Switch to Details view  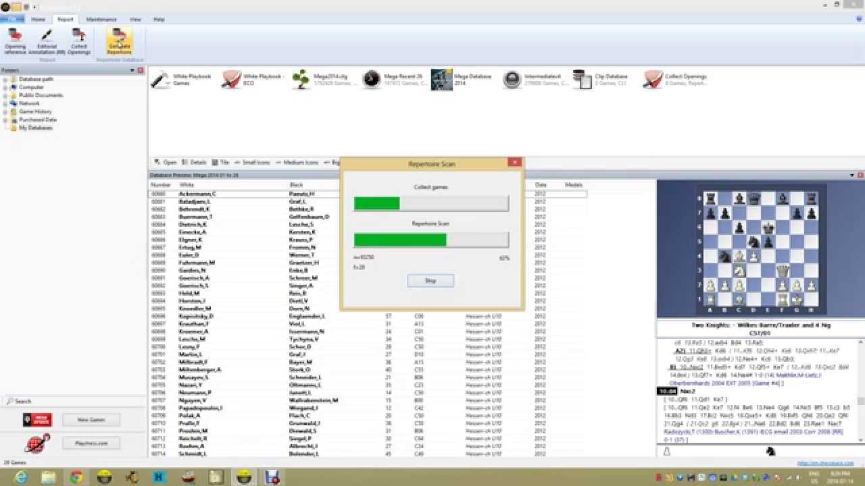coord(194,163)
